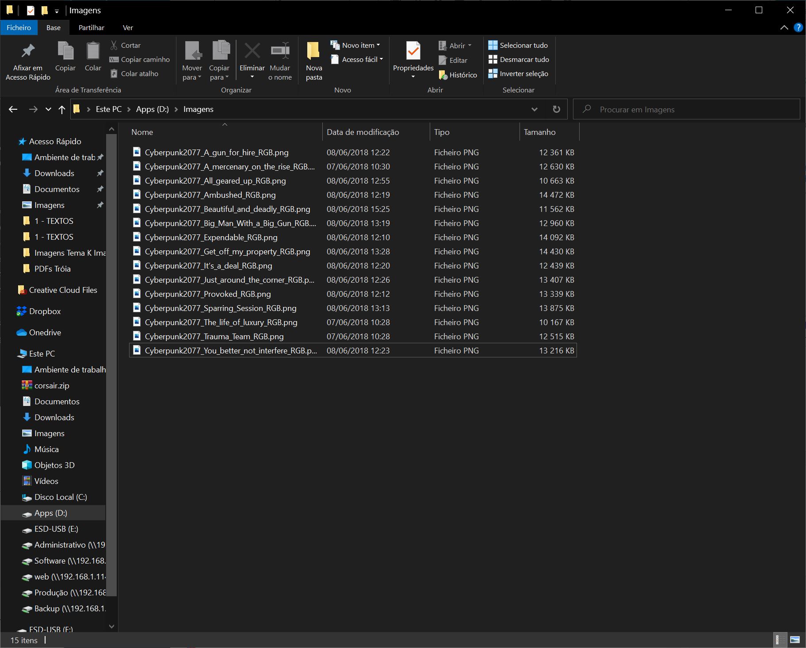
Task: Sort by the Nome column header
Action: point(225,132)
